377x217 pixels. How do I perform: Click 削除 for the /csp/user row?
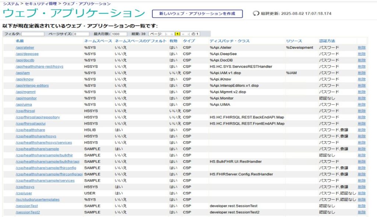pyautogui.click(x=362, y=193)
